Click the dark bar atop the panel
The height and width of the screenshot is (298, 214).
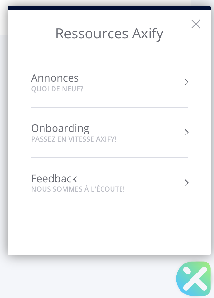(109, 8)
